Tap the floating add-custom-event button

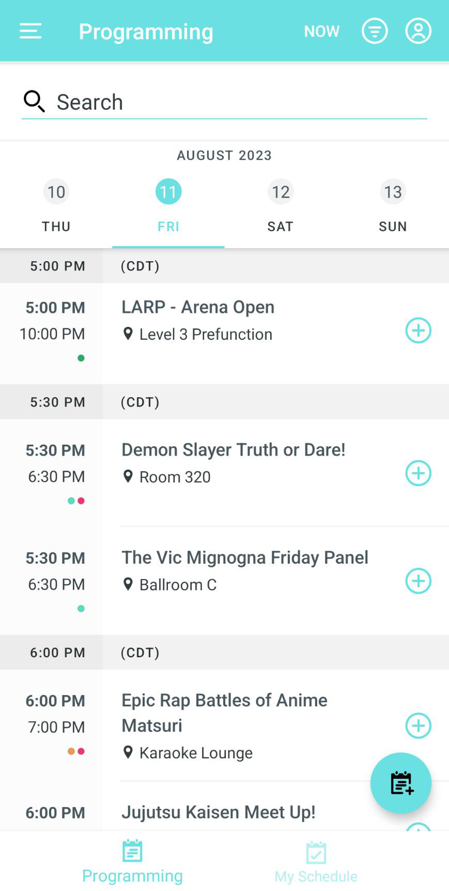tap(401, 783)
